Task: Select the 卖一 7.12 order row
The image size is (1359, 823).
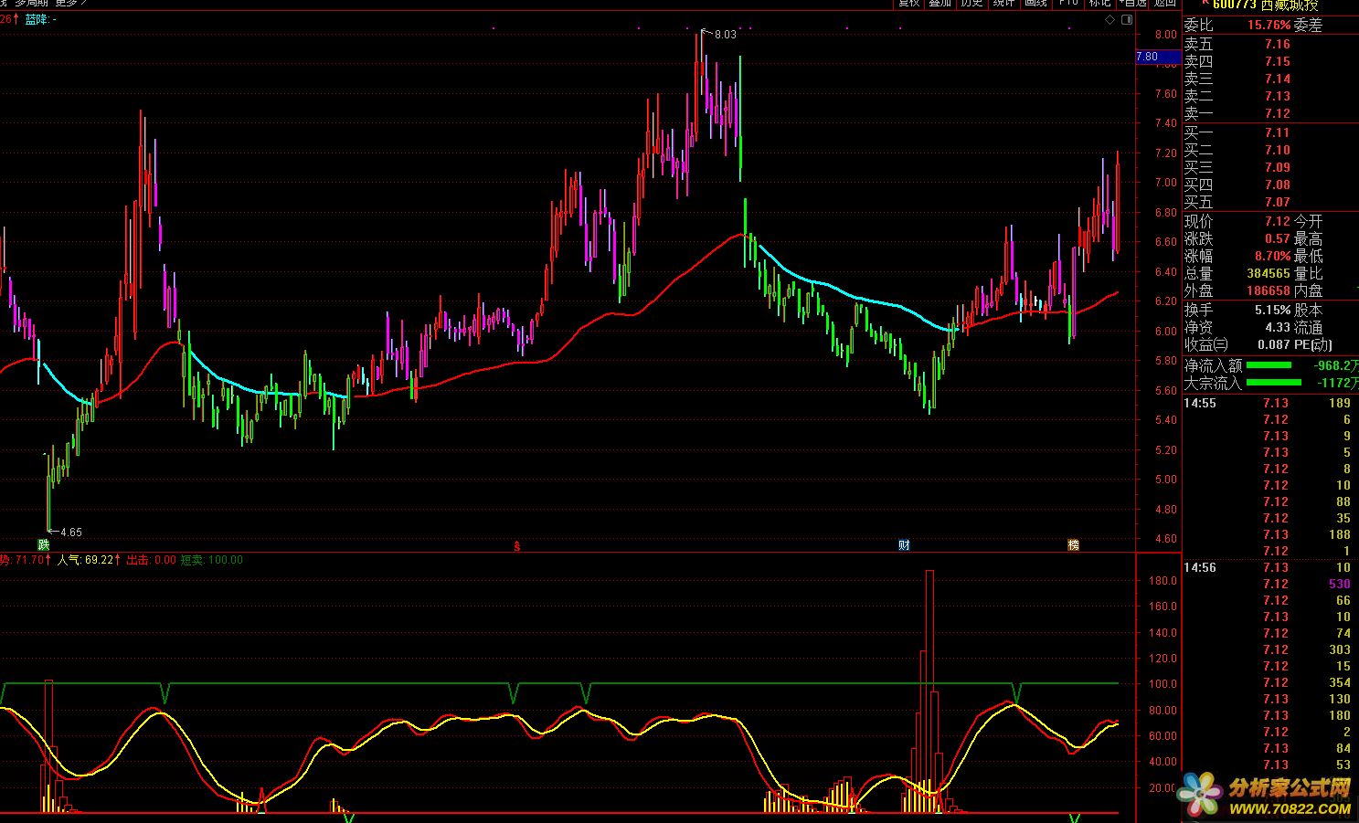Action: [x=1270, y=113]
